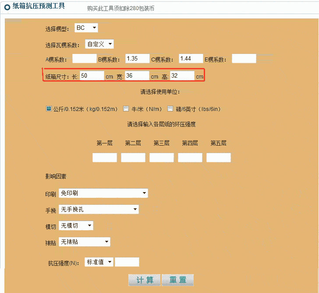This screenshot has height=293, width=319.
Task: Expand the 手挽 dropdown showing 无手挽孔
Action: point(99,209)
